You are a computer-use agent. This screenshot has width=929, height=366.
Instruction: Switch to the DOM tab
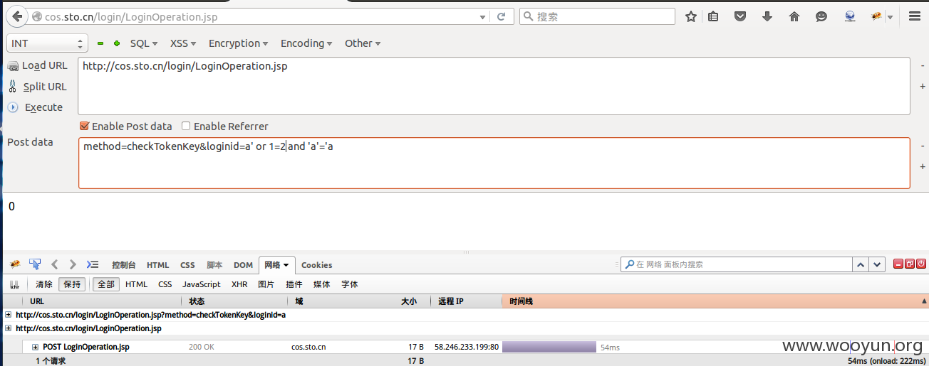click(244, 265)
